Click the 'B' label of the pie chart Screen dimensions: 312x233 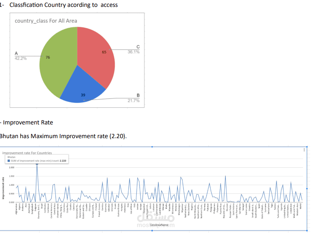(x=138, y=95)
